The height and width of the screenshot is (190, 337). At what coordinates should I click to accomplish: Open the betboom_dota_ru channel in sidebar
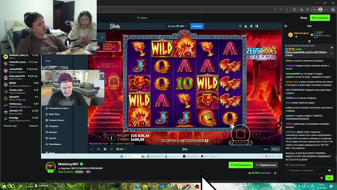(21, 56)
